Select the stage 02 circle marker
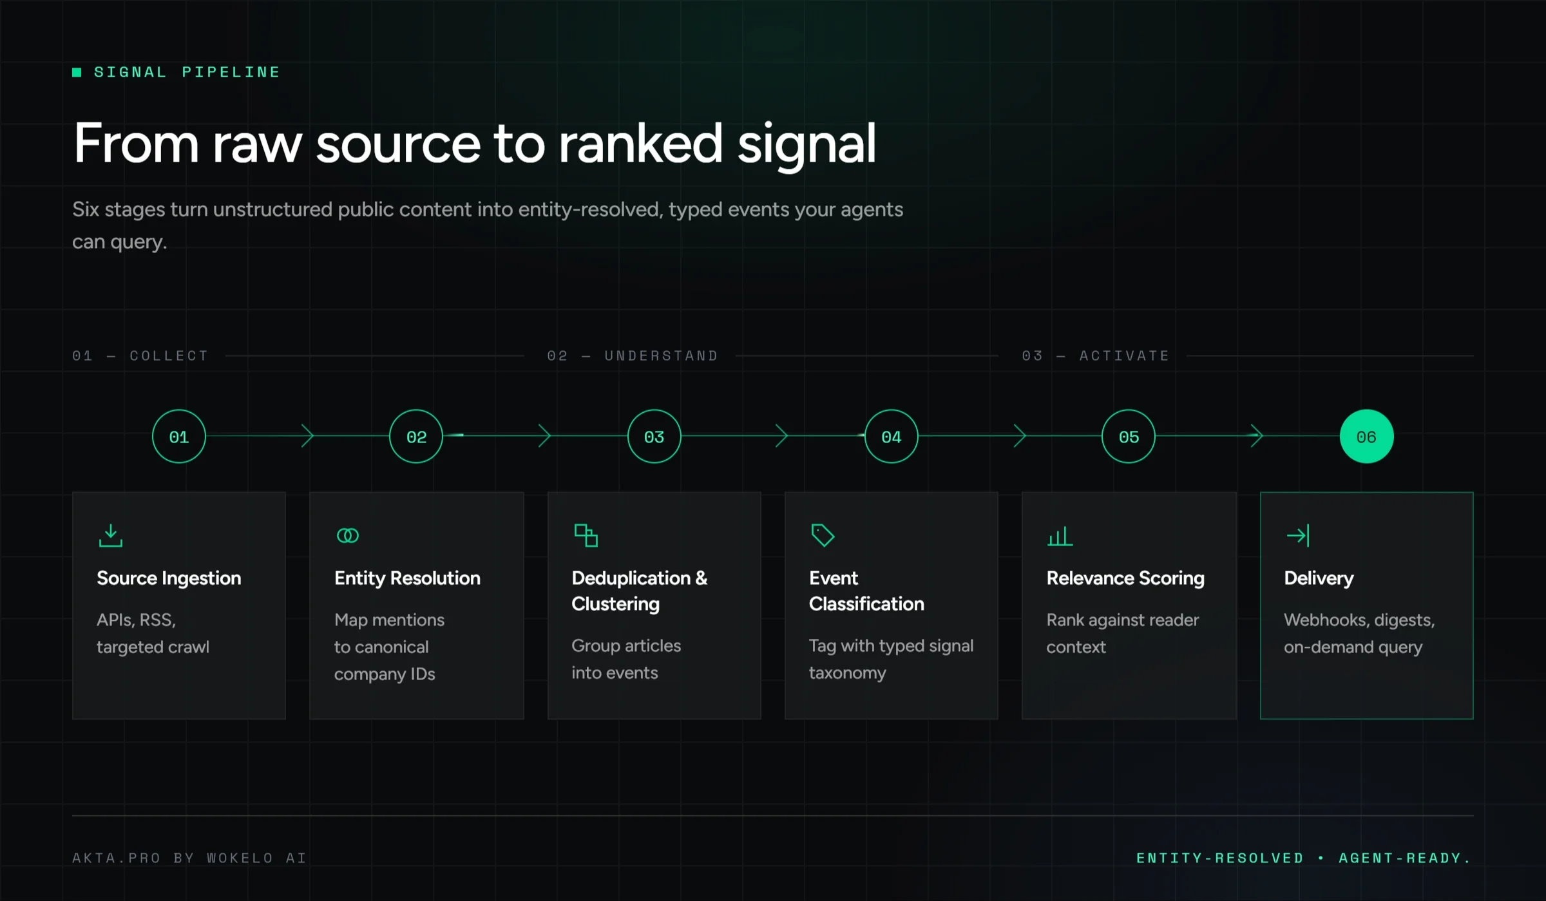 416,436
